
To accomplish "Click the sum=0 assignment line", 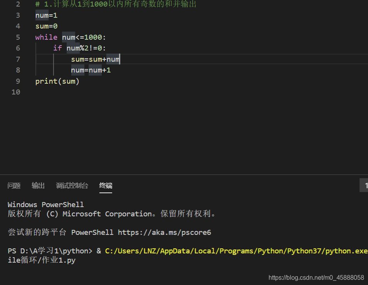I will click(x=46, y=26).
